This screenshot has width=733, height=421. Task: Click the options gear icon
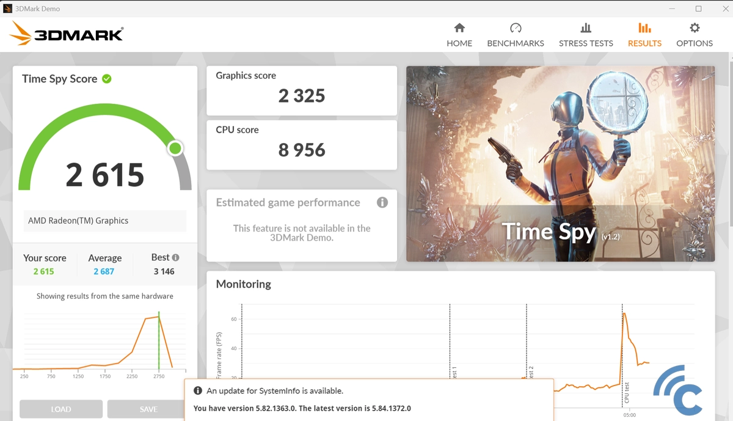click(x=695, y=28)
